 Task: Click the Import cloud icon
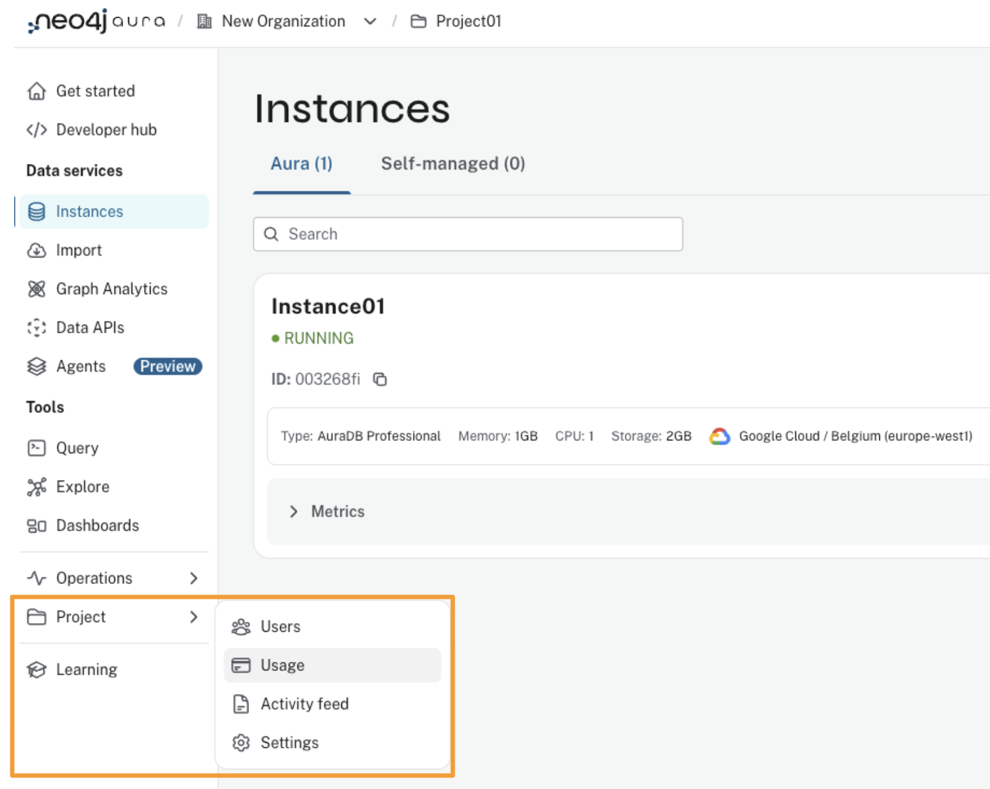[x=37, y=250]
